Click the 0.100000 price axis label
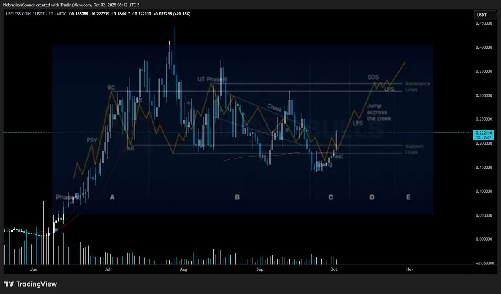Viewport: 501px width, 294px height. [x=485, y=192]
